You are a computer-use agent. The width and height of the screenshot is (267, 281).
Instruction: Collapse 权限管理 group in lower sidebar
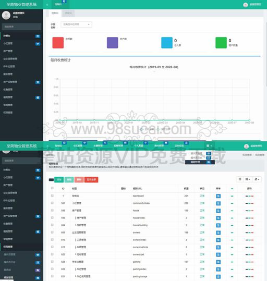(21, 247)
